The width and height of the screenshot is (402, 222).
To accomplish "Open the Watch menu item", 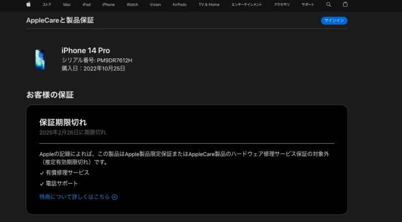I will [x=132, y=5].
